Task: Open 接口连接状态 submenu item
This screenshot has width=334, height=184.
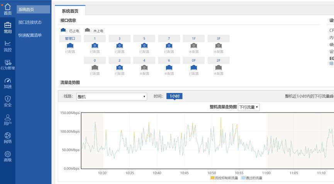Action: pyautogui.click(x=30, y=22)
